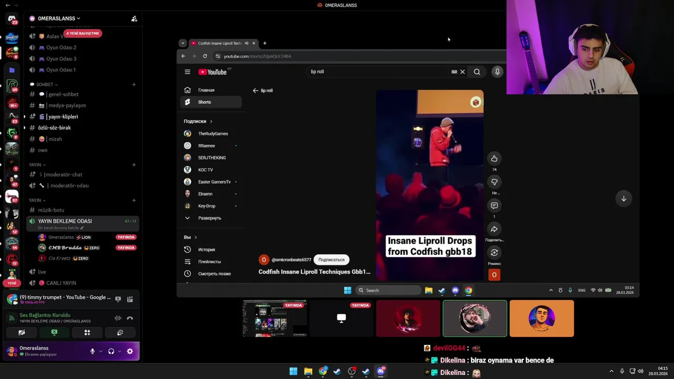Disconnect from the voice channel

(130, 318)
